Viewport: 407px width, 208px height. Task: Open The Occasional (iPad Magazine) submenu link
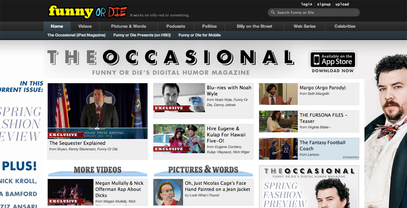76,35
